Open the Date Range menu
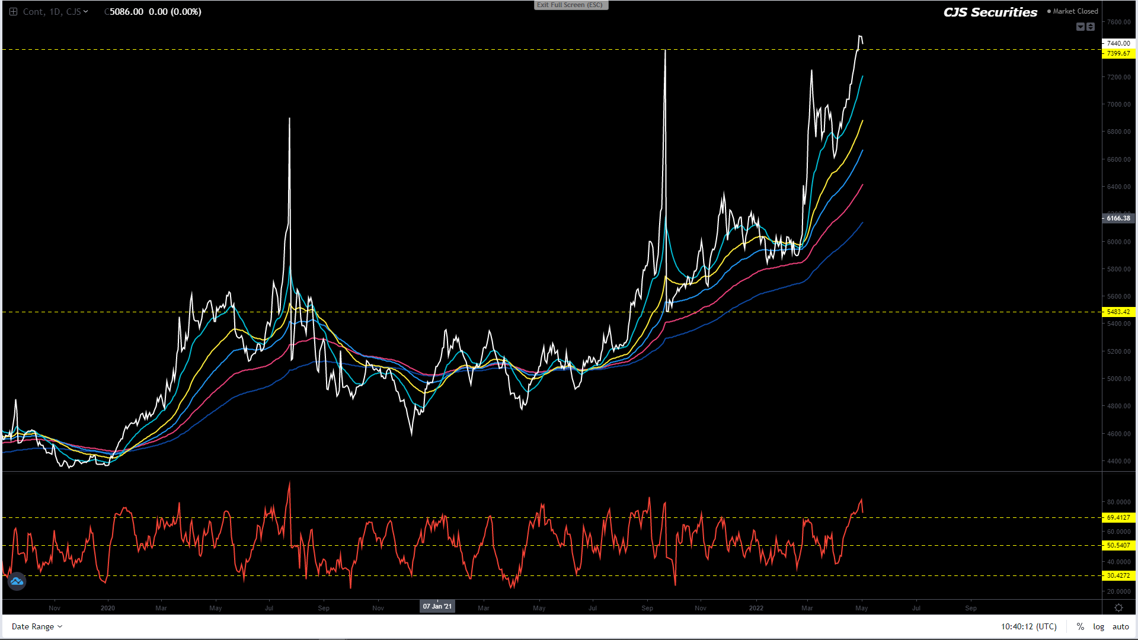 37,626
